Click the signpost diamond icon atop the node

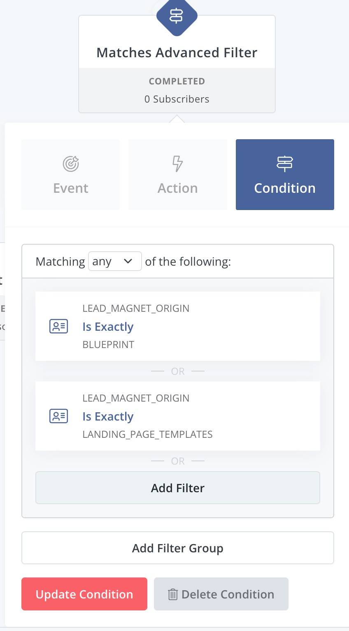point(177,16)
